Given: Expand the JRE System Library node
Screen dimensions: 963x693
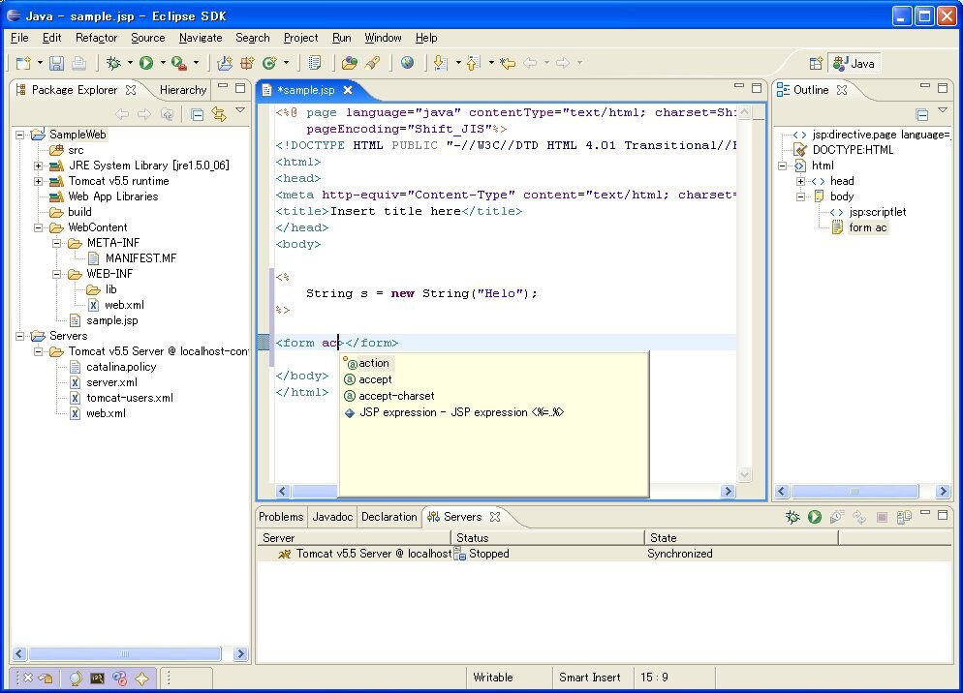Looking at the screenshot, I should click(x=38, y=166).
